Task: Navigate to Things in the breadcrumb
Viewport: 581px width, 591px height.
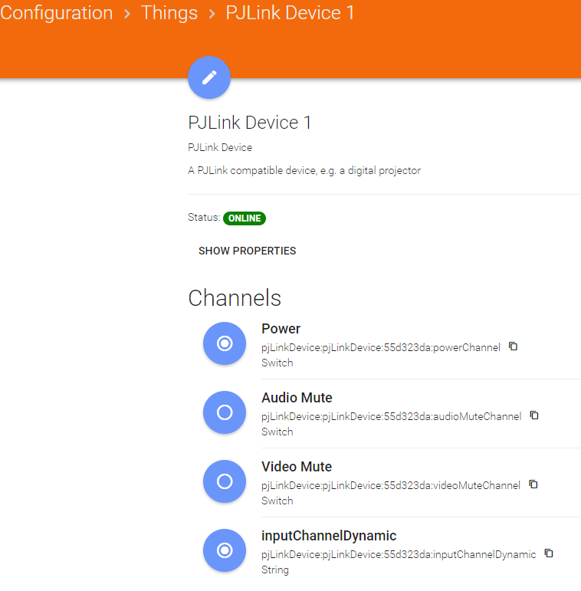Action: tap(169, 13)
